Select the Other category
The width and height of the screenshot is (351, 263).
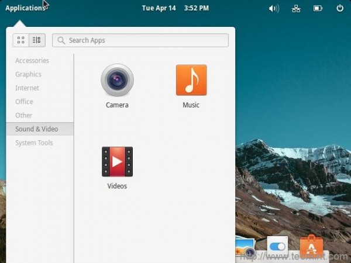point(24,115)
